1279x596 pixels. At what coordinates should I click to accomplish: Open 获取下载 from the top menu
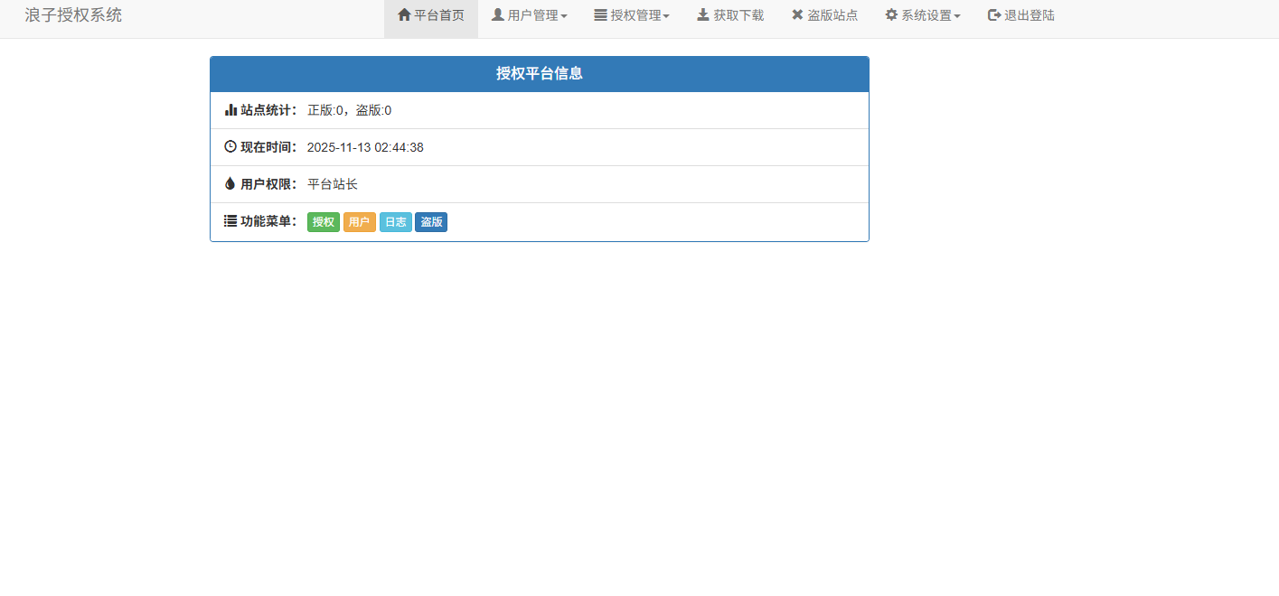[729, 14]
